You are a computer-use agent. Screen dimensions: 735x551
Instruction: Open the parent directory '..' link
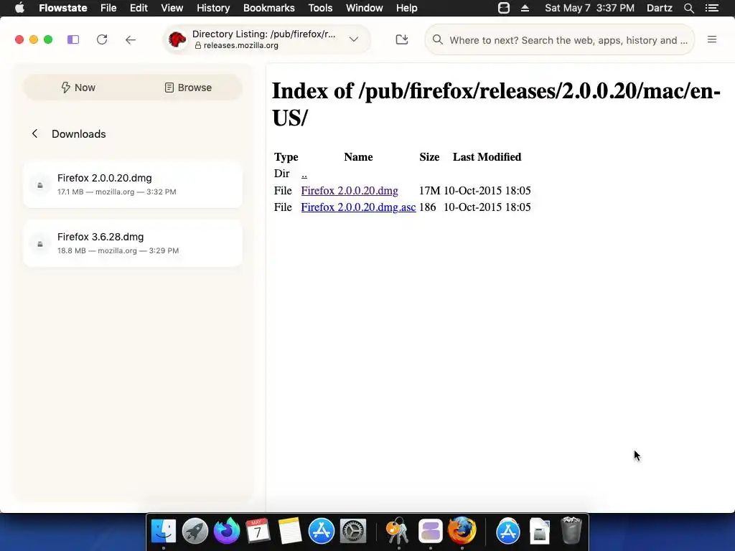pos(304,174)
